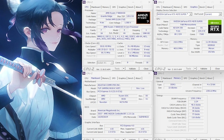Click Validate button in the Processor window
This screenshot has width=224, height=140.
[132, 69]
